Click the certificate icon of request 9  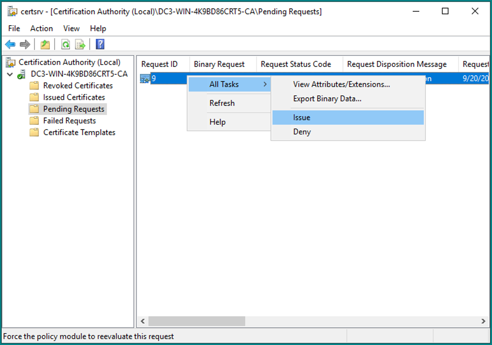point(145,79)
